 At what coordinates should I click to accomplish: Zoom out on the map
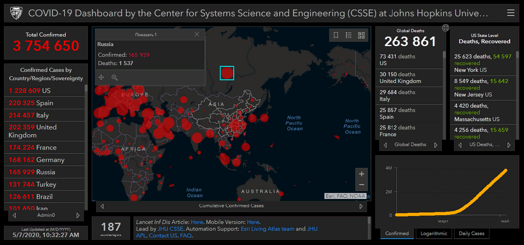362,185
